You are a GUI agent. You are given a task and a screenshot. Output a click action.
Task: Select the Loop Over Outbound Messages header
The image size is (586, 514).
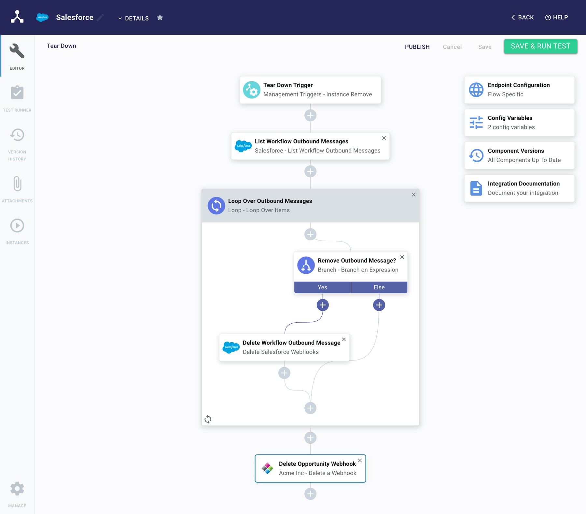pyautogui.click(x=310, y=206)
